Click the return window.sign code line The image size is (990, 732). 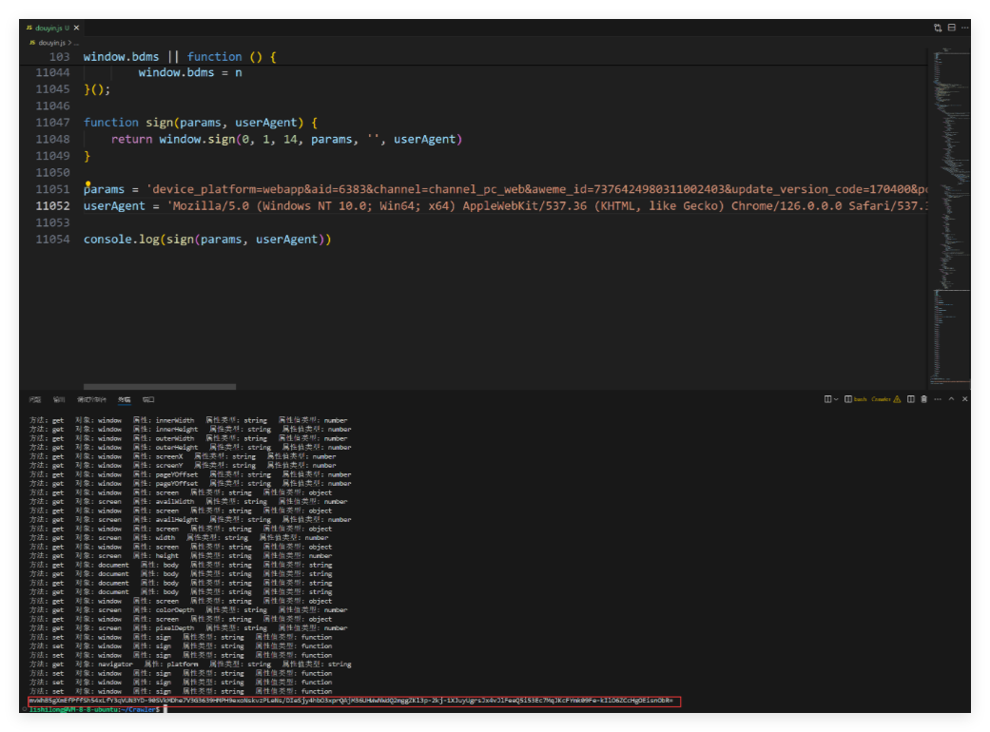tap(286, 139)
